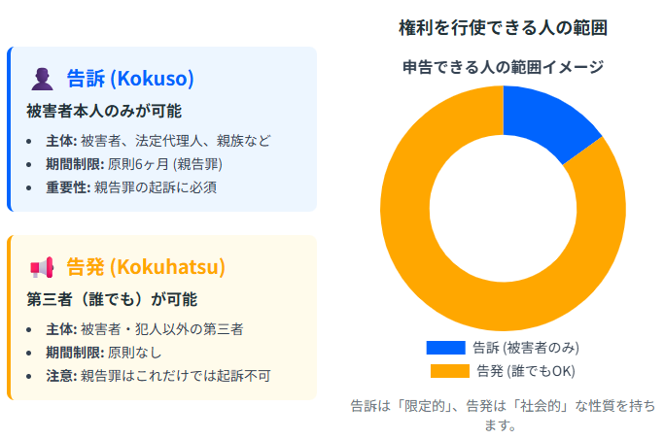
Task: Select the blue legend swatch for 告訴
Action: coord(445,347)
